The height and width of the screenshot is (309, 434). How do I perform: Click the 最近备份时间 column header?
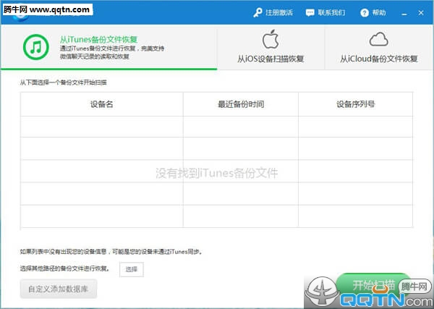coord(240,104)
